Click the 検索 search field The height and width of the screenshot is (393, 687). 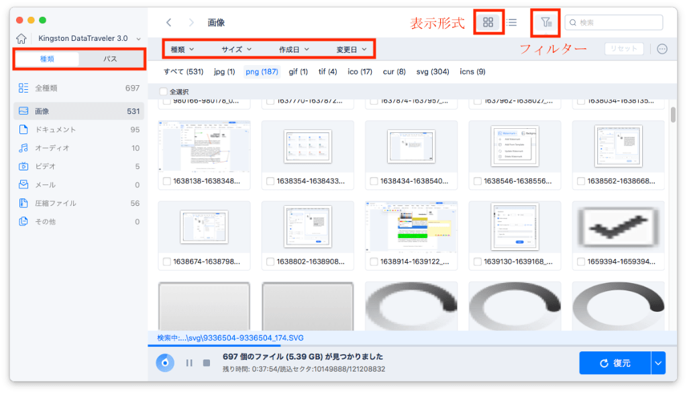(x=614, y=22)
